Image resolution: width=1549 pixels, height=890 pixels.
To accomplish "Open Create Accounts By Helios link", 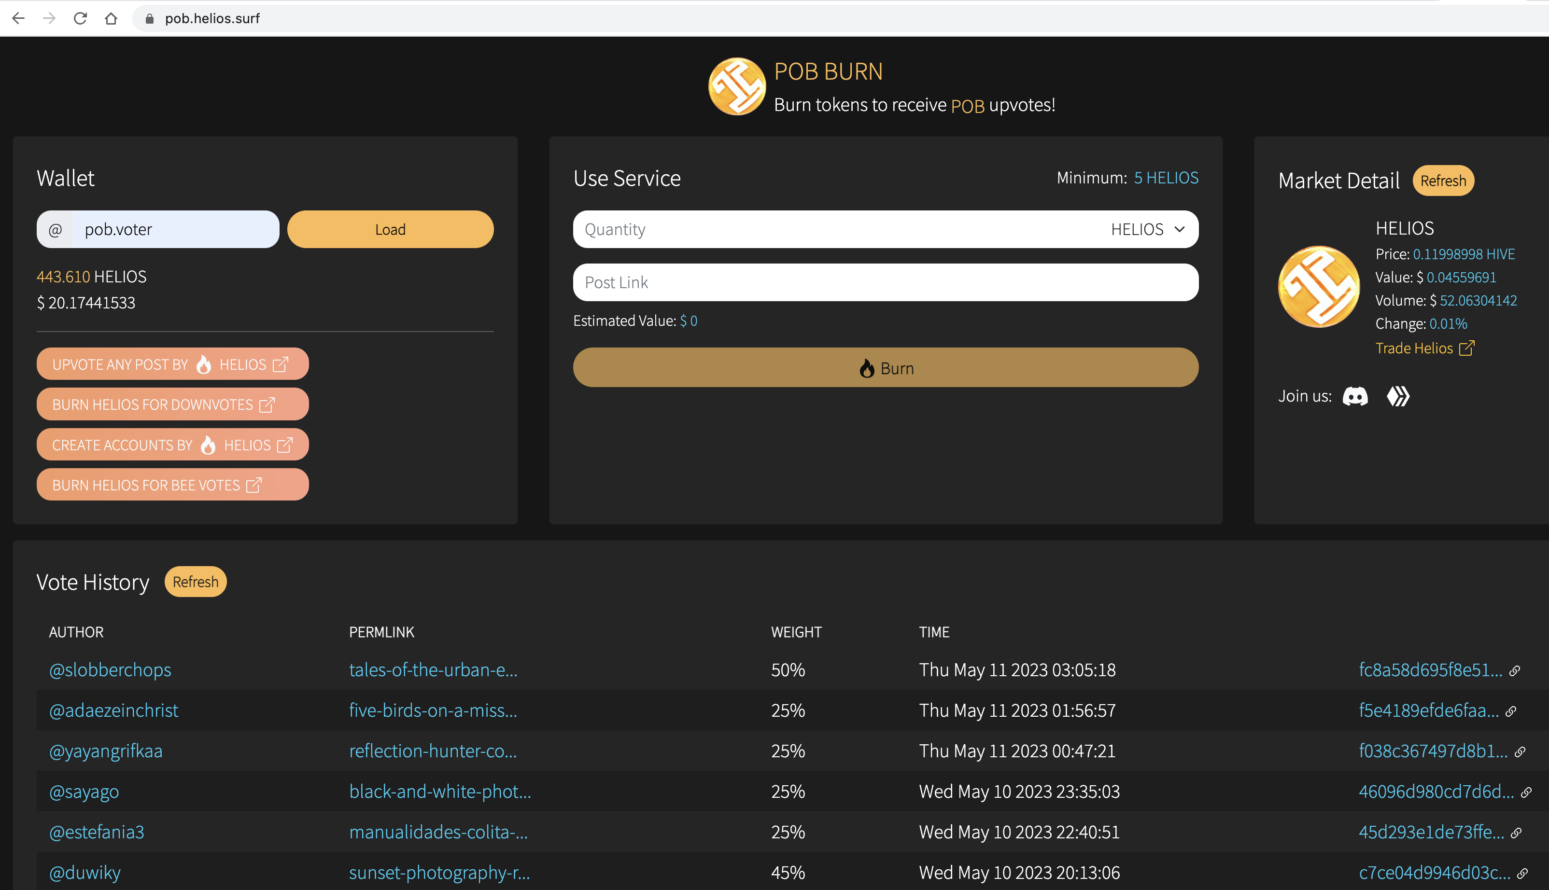I will click(172, 445).
